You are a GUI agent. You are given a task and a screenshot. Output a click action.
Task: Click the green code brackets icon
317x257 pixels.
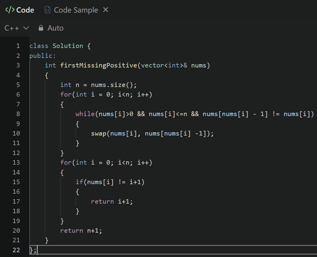pos(10,10)
